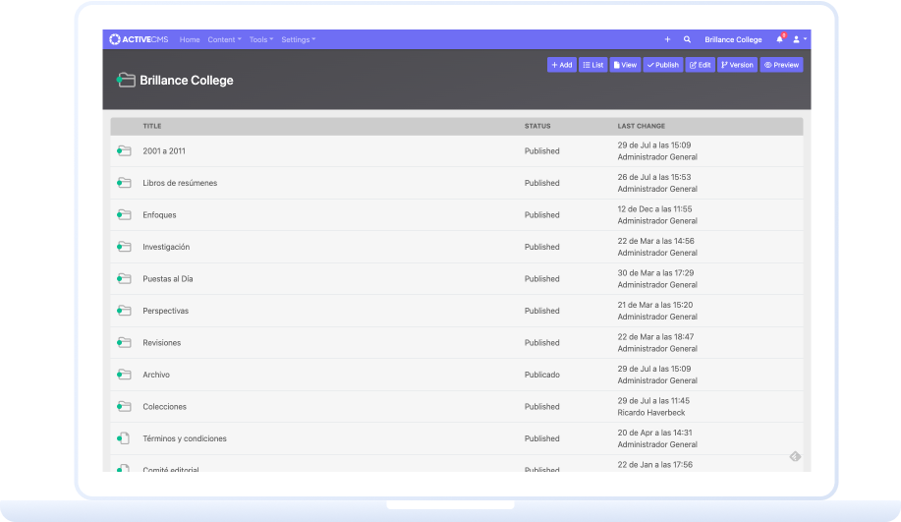Image resolution: width=901 pixels, height=522 pixels.
Task: Click 'Ricardo Haverbeck' author name
Action: click(x=651, y=413)
